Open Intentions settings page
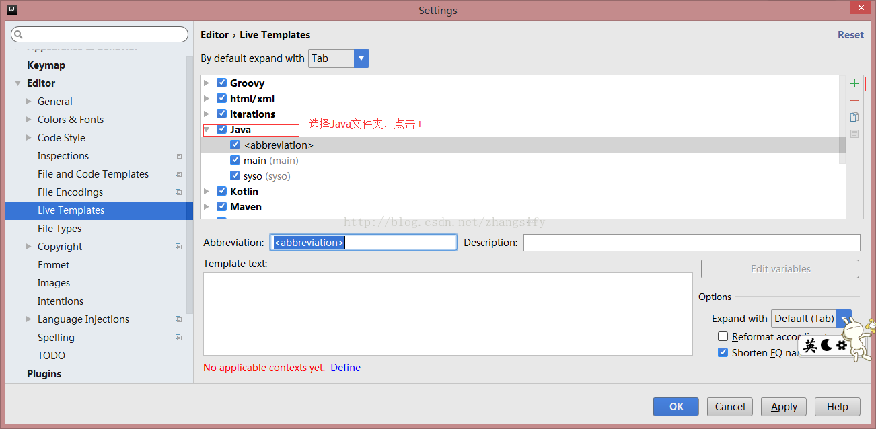Image resolution: width=876 pixels, height=429 pixels. pos(61,301)
